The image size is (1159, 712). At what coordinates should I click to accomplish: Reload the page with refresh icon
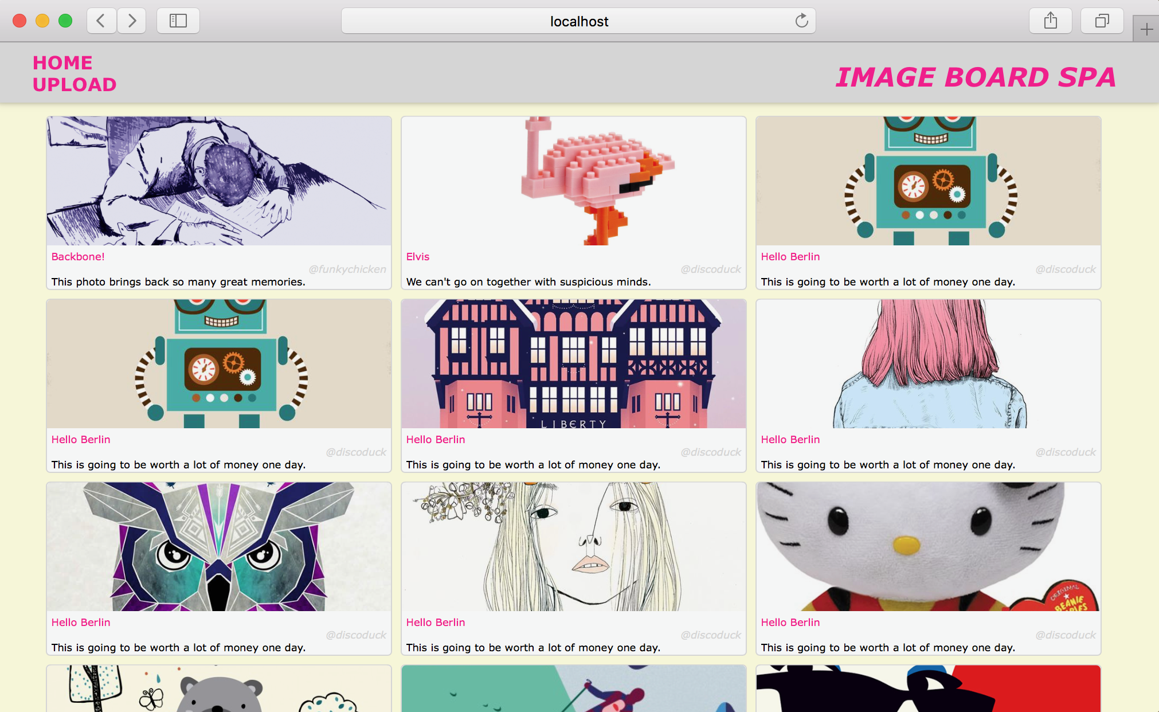pos(801,21)
